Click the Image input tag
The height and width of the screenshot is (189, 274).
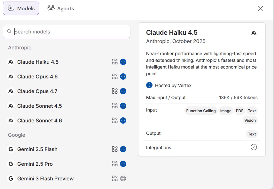point(226,111)
